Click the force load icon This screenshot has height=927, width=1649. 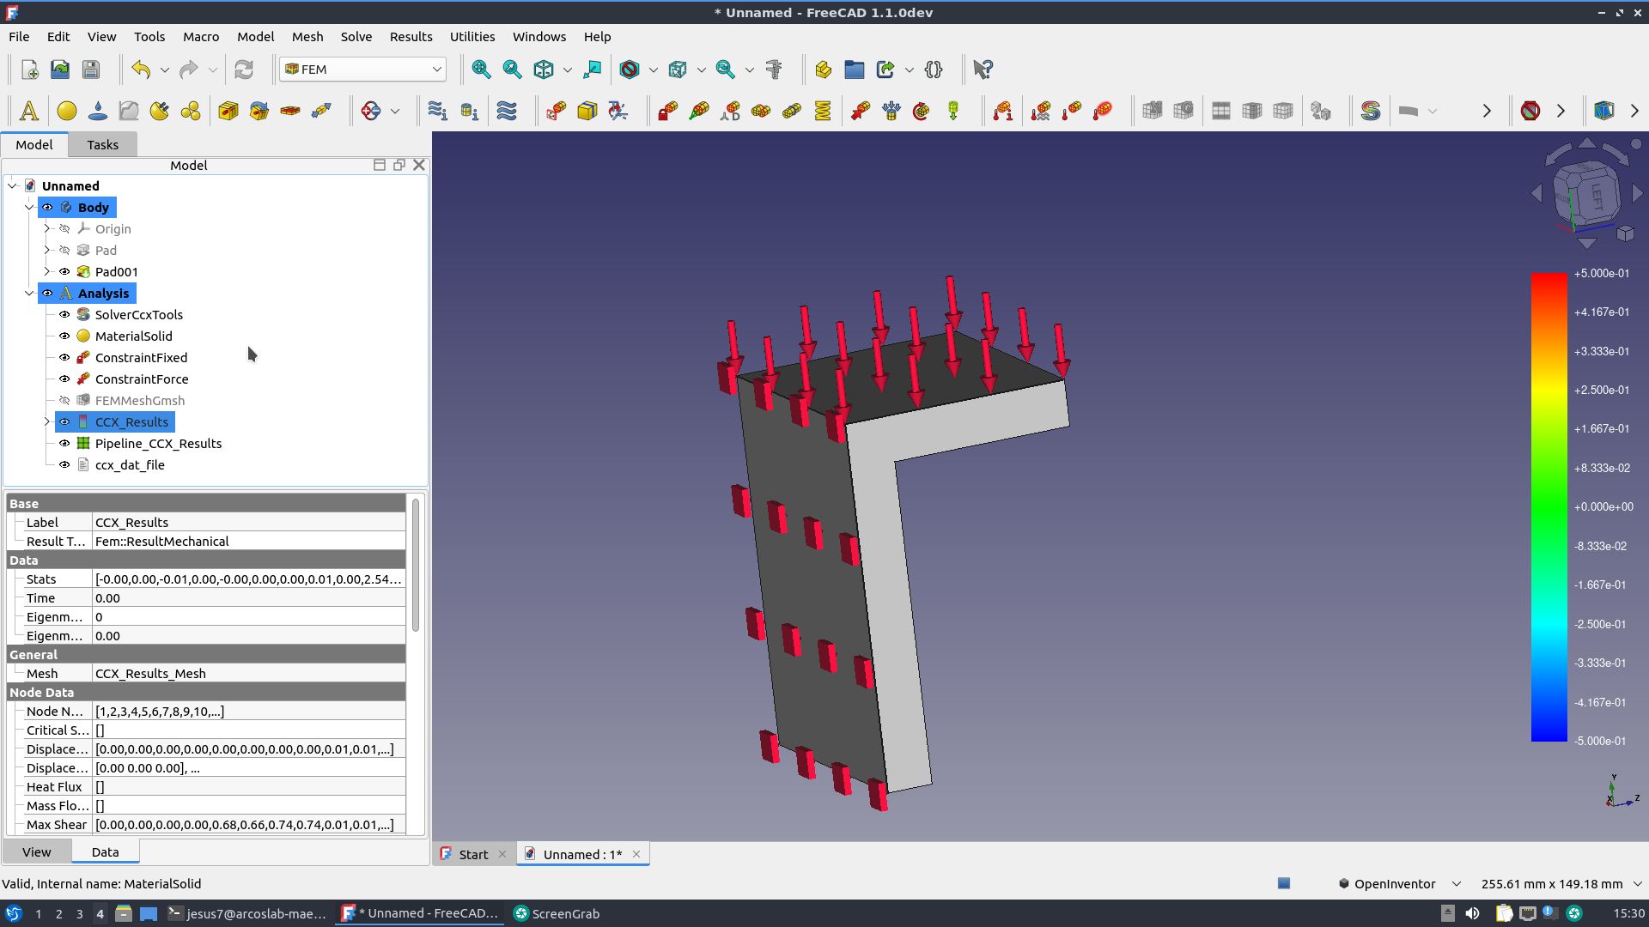[861, 111]
